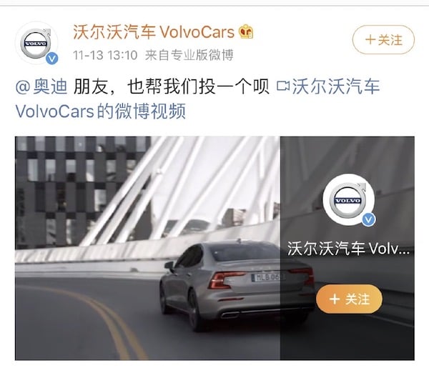Viewport: 429px width, 373px height.
Task: Tap the blue verified badge on the header avatar
Action: coord(51,59)
